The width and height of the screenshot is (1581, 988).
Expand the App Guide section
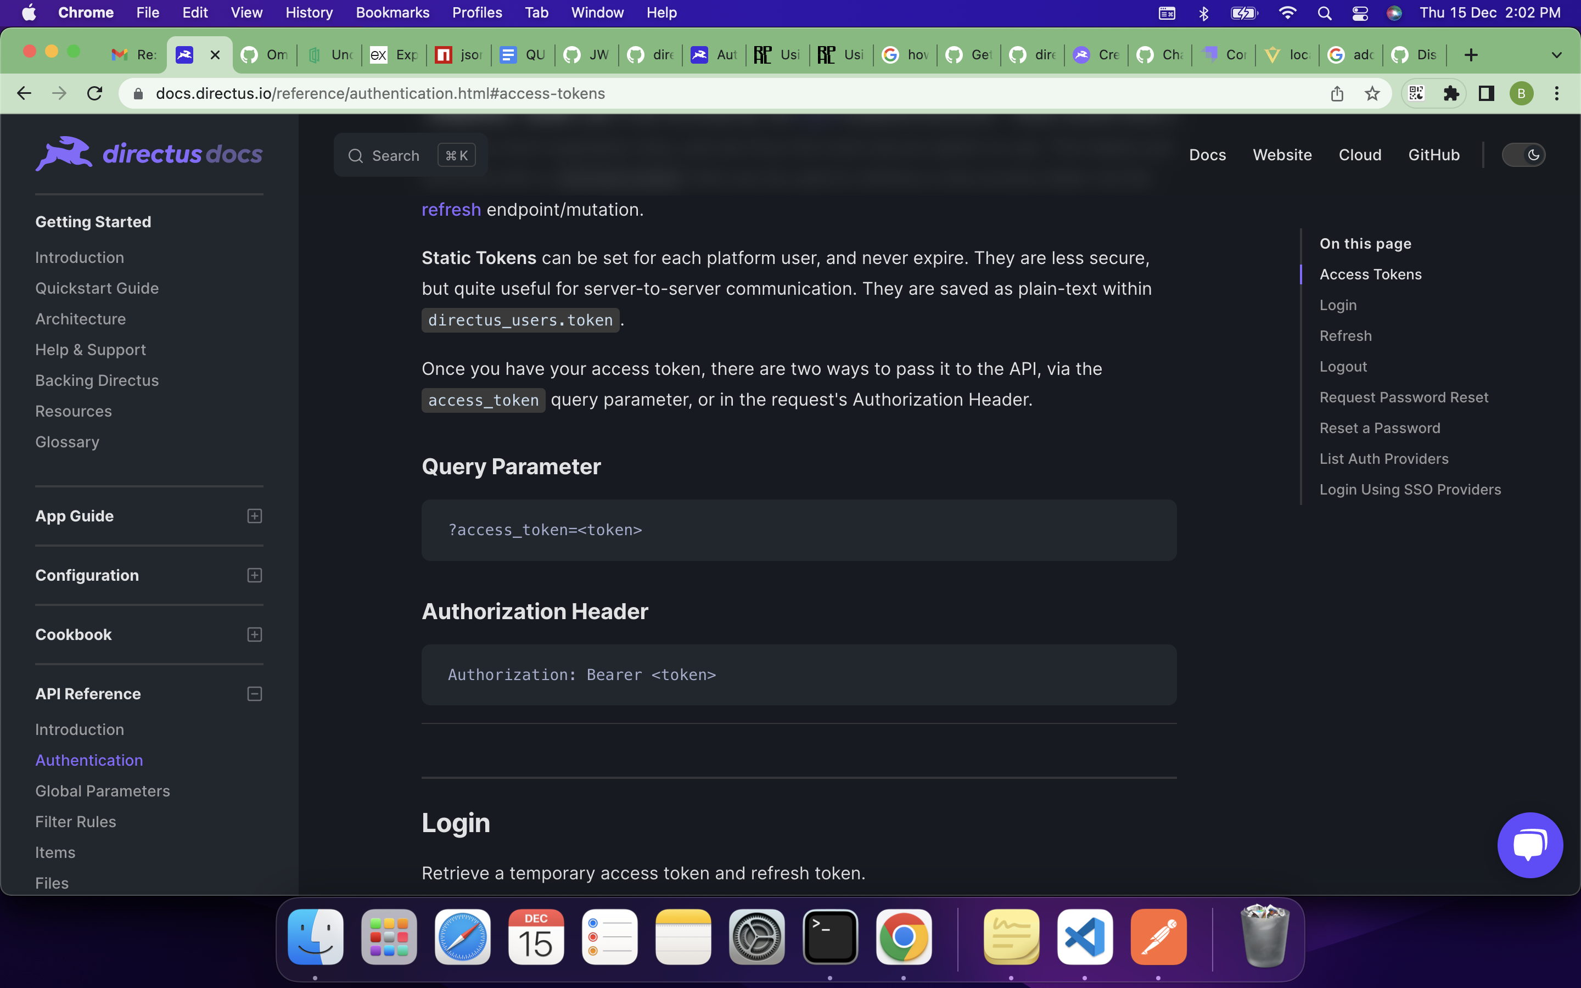[x=254, y=515]
